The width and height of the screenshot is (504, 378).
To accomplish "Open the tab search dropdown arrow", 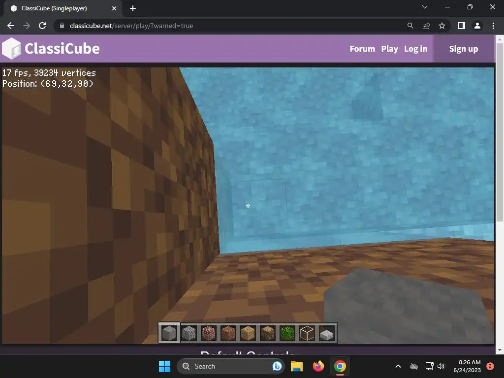I will [x=425, y=7].
